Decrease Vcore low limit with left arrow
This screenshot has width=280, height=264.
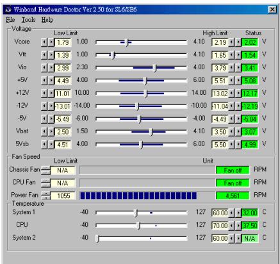click(x=44, y=42)
